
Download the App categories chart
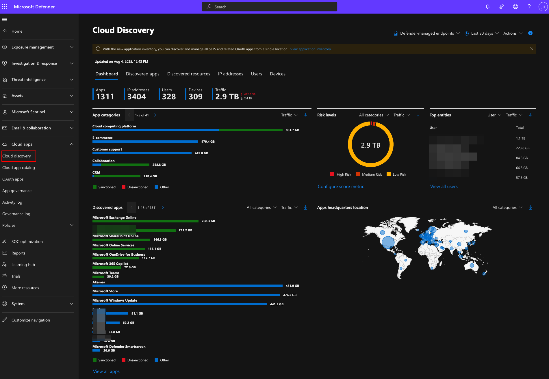[305, 115]
